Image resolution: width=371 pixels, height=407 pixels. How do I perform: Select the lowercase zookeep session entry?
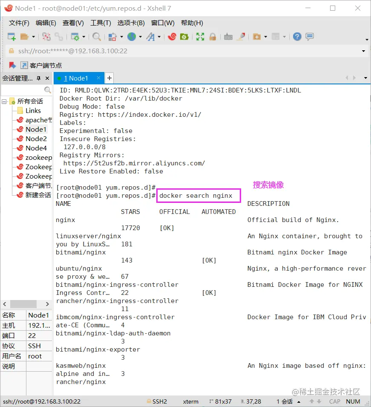(38, 157)
